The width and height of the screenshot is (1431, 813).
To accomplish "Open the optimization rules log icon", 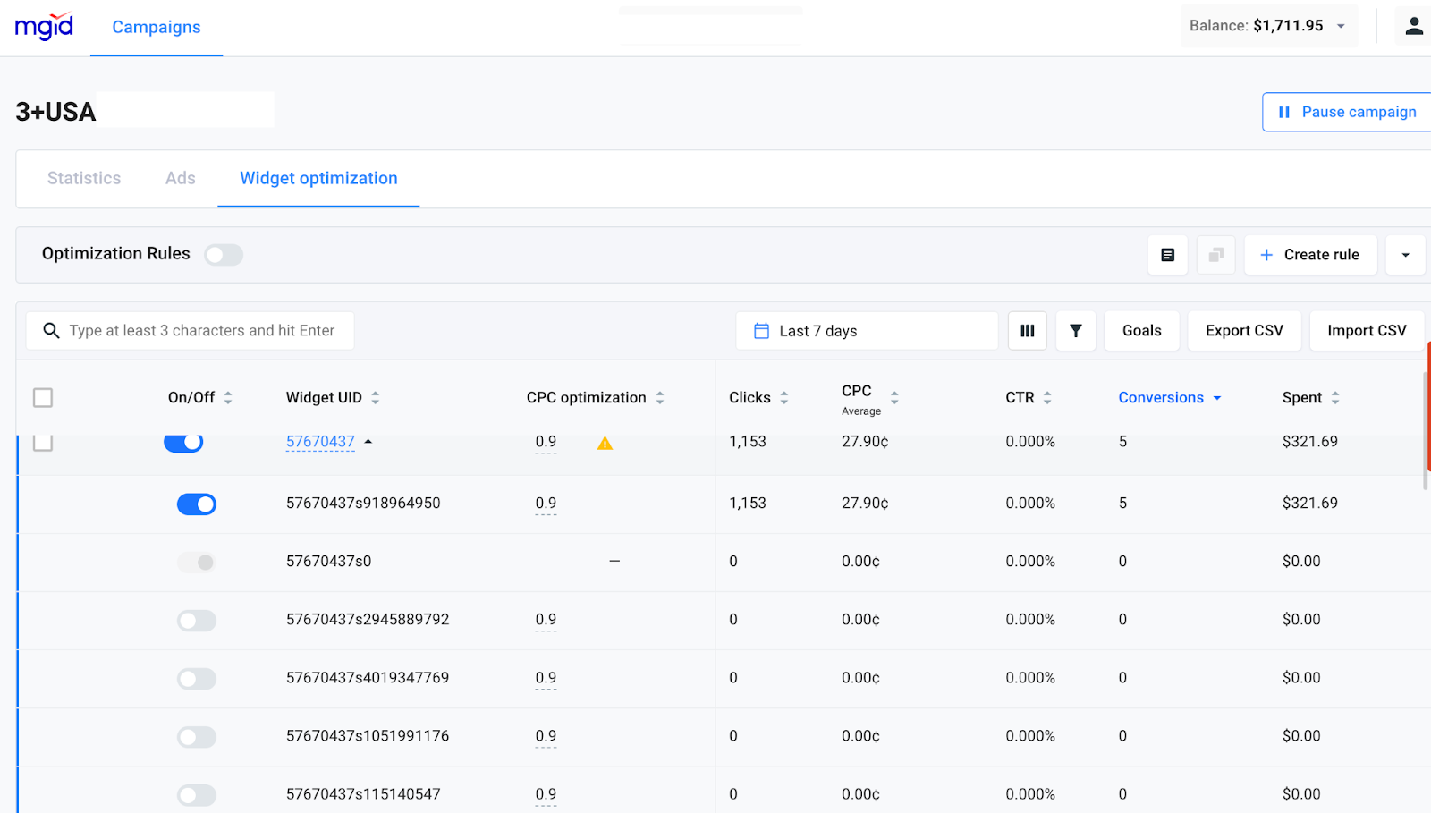I will 1167,255.
